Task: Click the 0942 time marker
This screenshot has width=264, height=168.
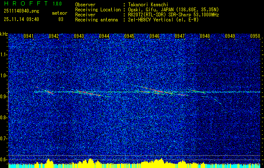Action: coord(54,36)
